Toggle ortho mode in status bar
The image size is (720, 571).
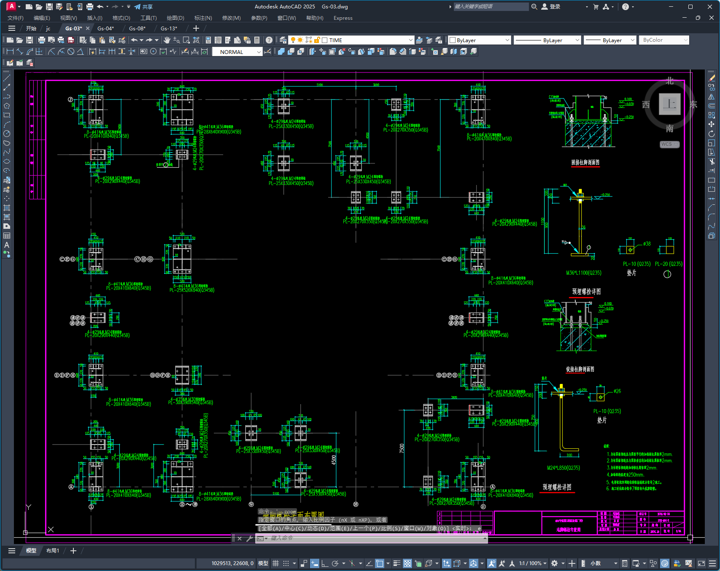click(325, 563)
